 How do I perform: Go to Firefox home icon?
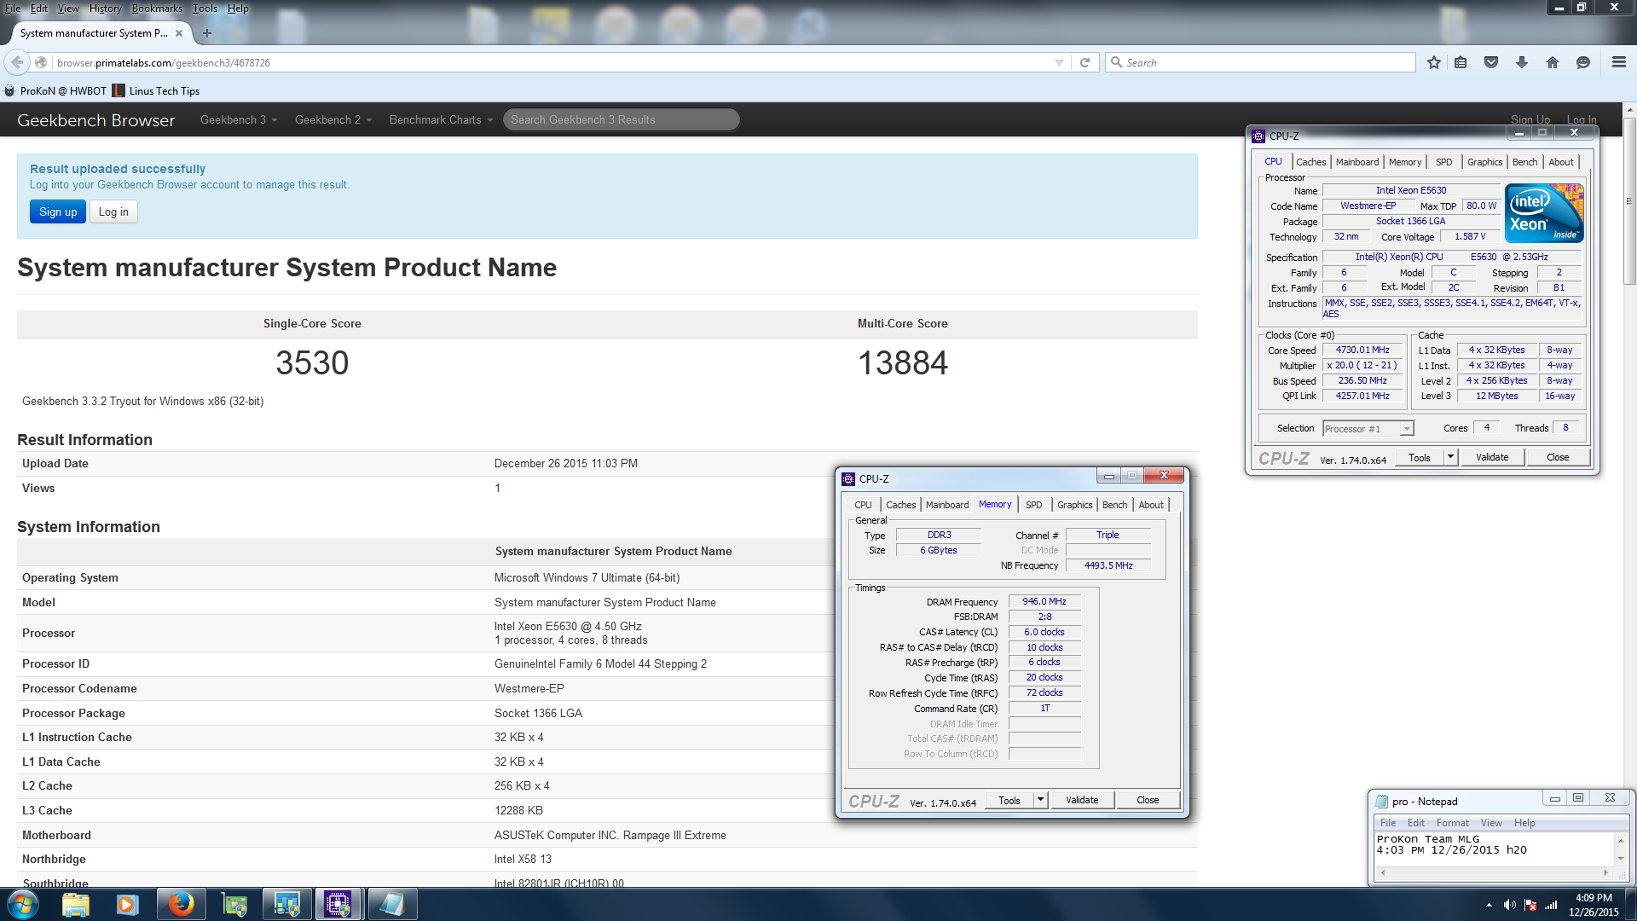click(x=1553, y=62)
